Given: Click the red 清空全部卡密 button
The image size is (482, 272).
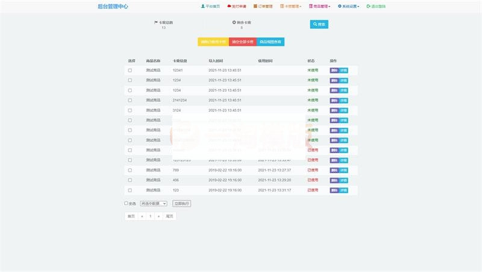Looking at the screenshot, I should coord(243,42).
